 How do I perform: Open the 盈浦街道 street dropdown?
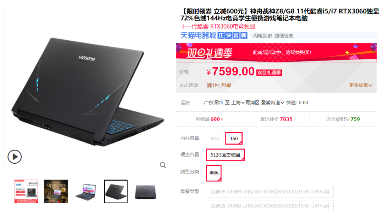click(x=272, y=103)
